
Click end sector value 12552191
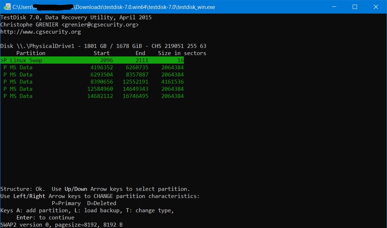pos(136,81)
